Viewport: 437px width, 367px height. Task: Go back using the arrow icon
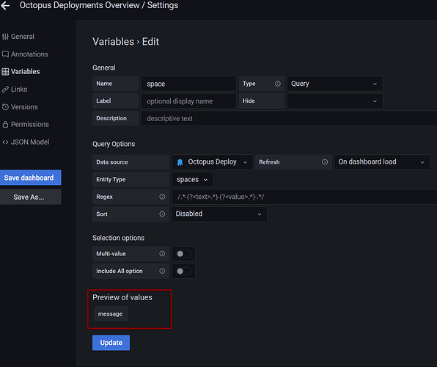pyautogui.click(x=5, y=6)
